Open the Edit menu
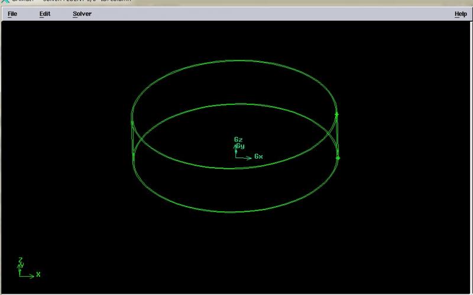Image resolution: width=473 pixels, height=295 pixels. (45, 14)
